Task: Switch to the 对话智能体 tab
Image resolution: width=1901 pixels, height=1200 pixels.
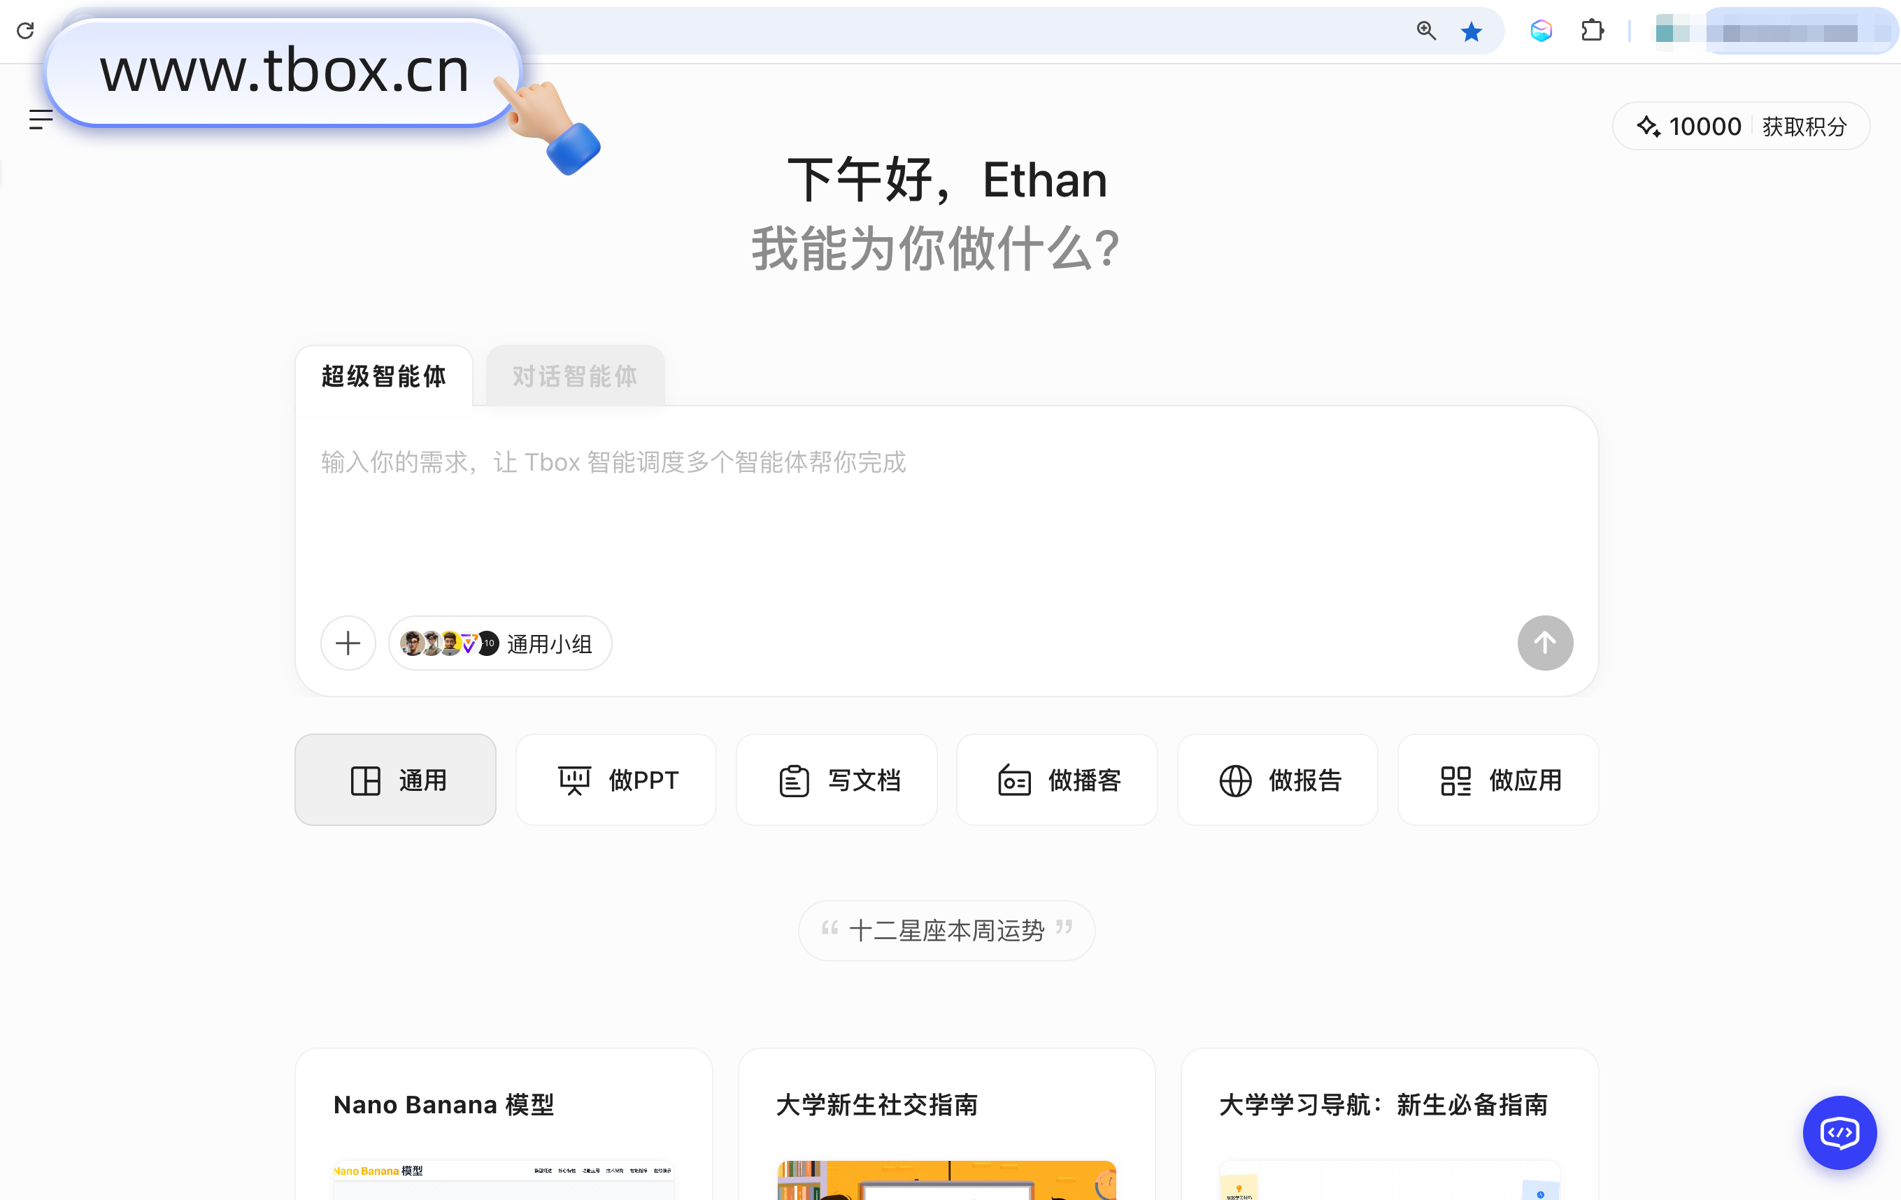Action: pos(574,377)
